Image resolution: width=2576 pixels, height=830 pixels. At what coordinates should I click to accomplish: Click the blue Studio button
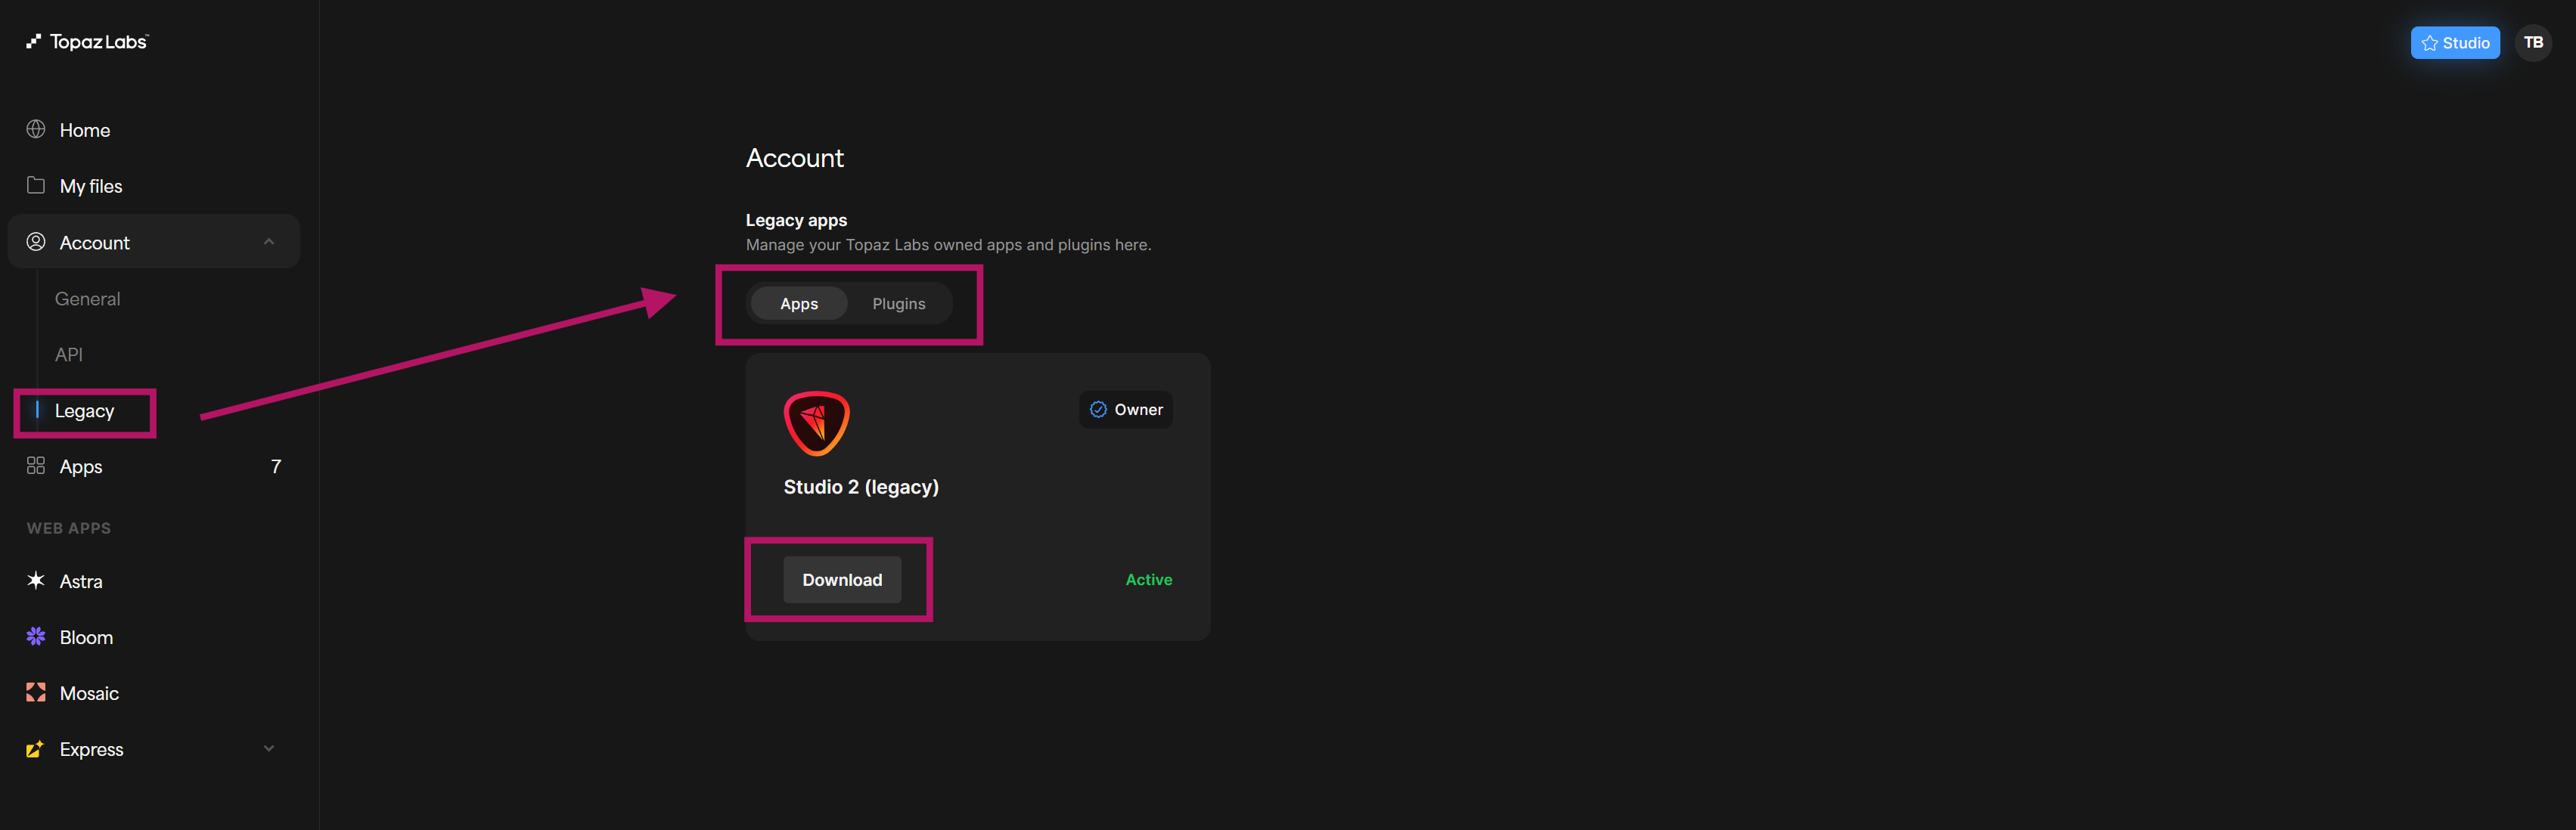[2454, 43]
